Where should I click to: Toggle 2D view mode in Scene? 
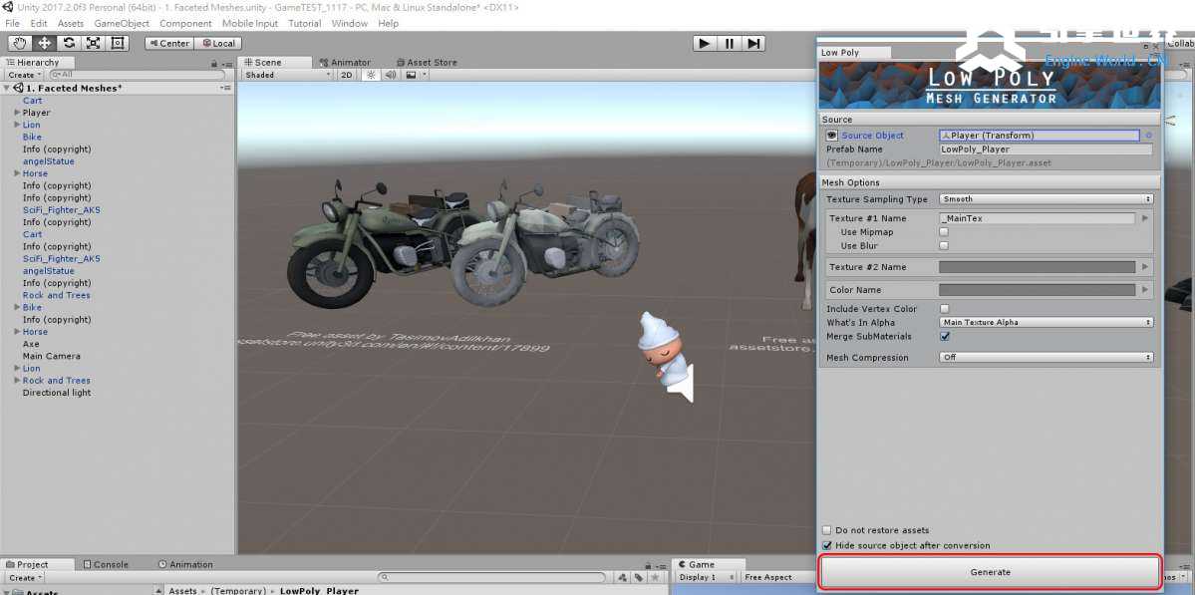pos(347,75)
